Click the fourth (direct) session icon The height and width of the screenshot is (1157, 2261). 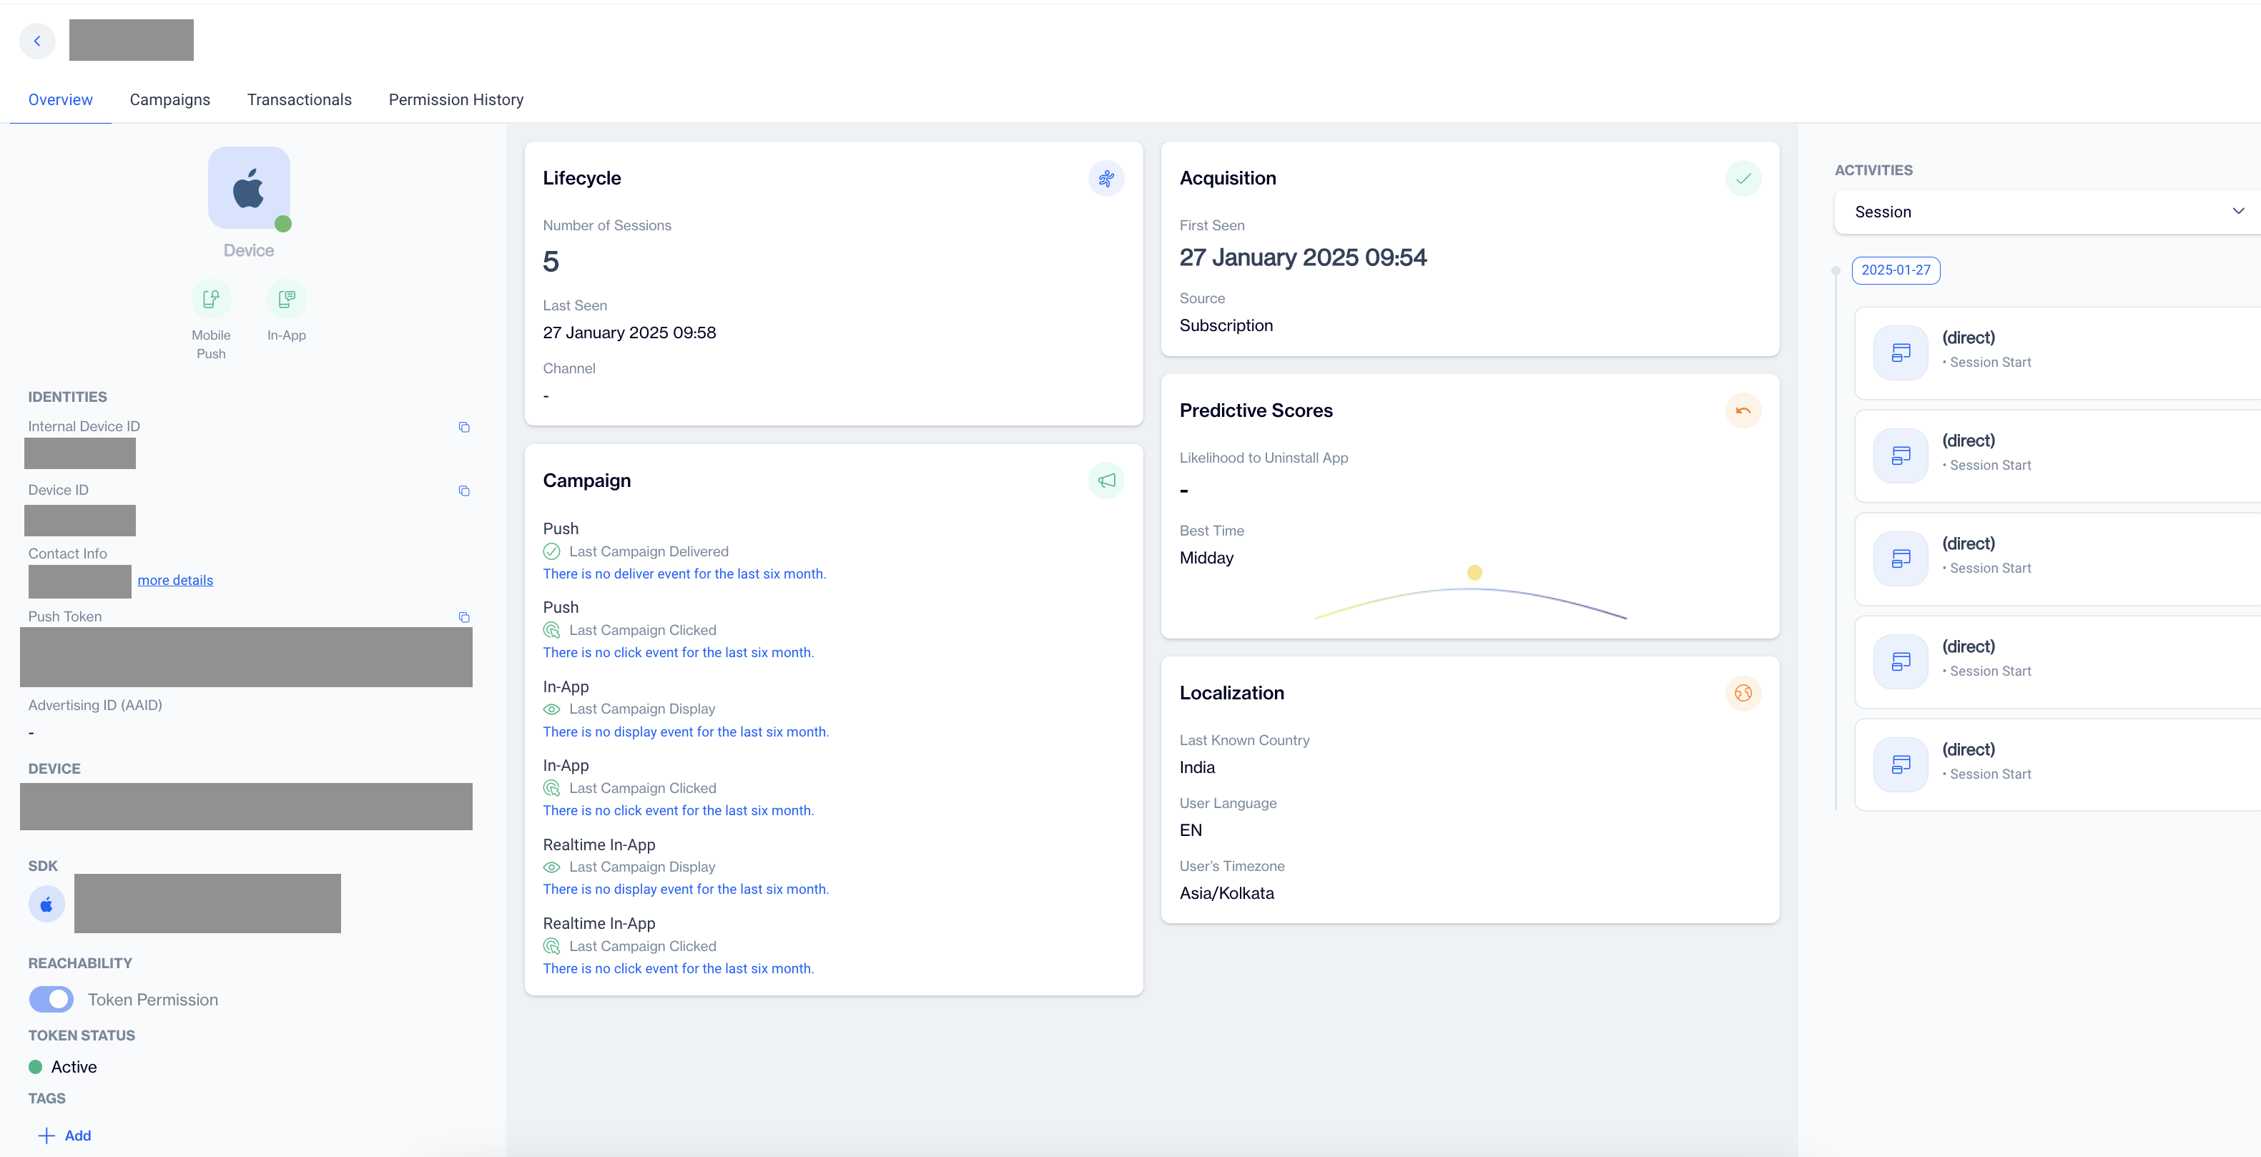1901,661
